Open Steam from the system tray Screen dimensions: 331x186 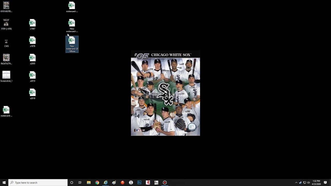[x=300, y=183]
